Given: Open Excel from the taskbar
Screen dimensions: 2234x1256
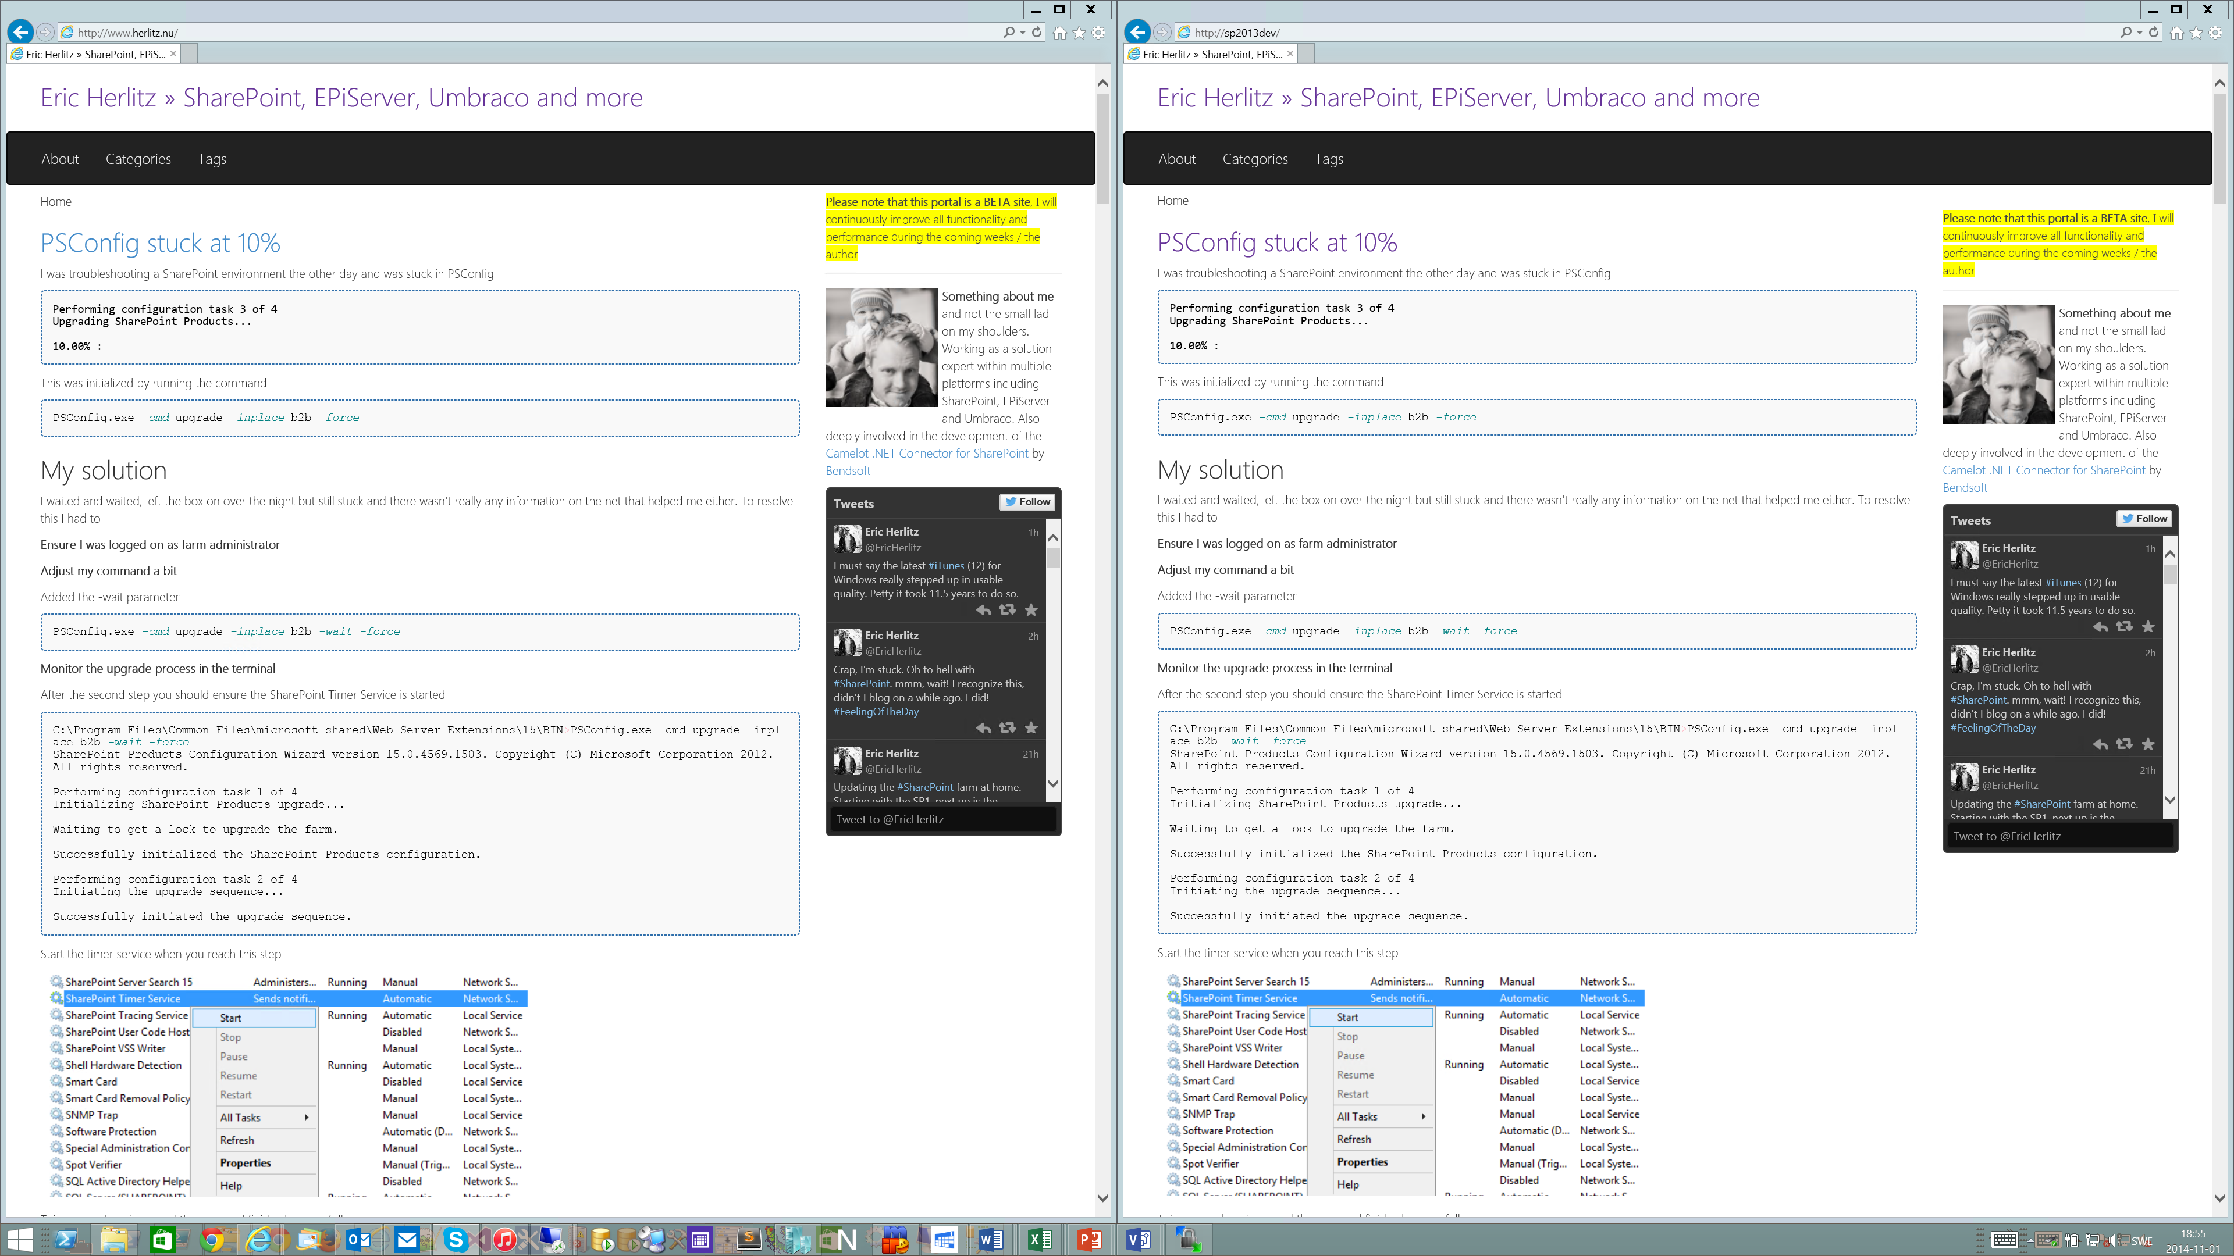Looking at the screenshot, I should click(1040, 1240).
